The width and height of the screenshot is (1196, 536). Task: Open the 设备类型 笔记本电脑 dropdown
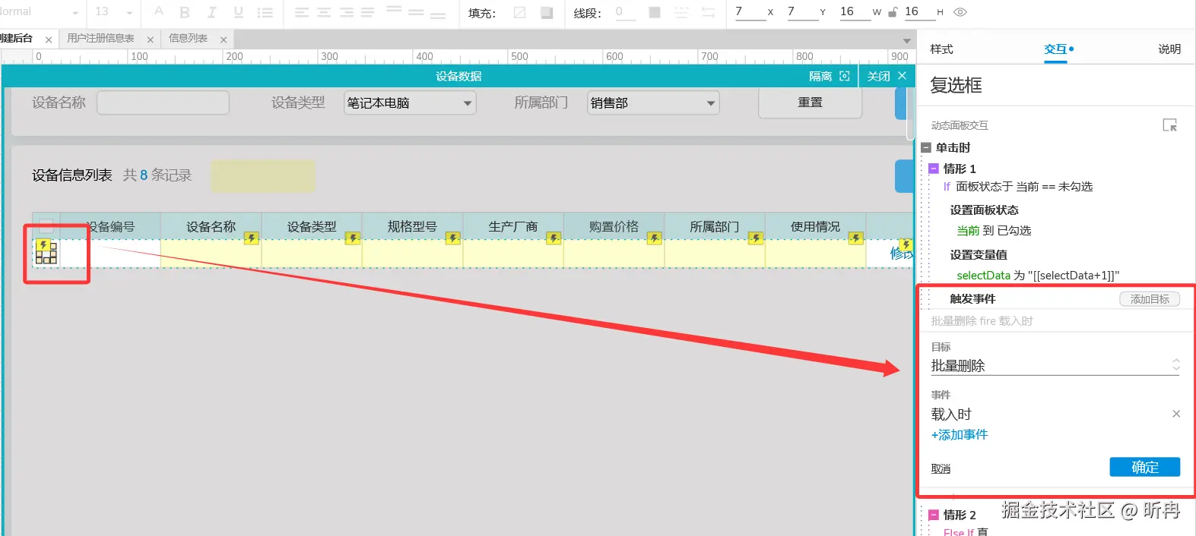click(410, 103)
